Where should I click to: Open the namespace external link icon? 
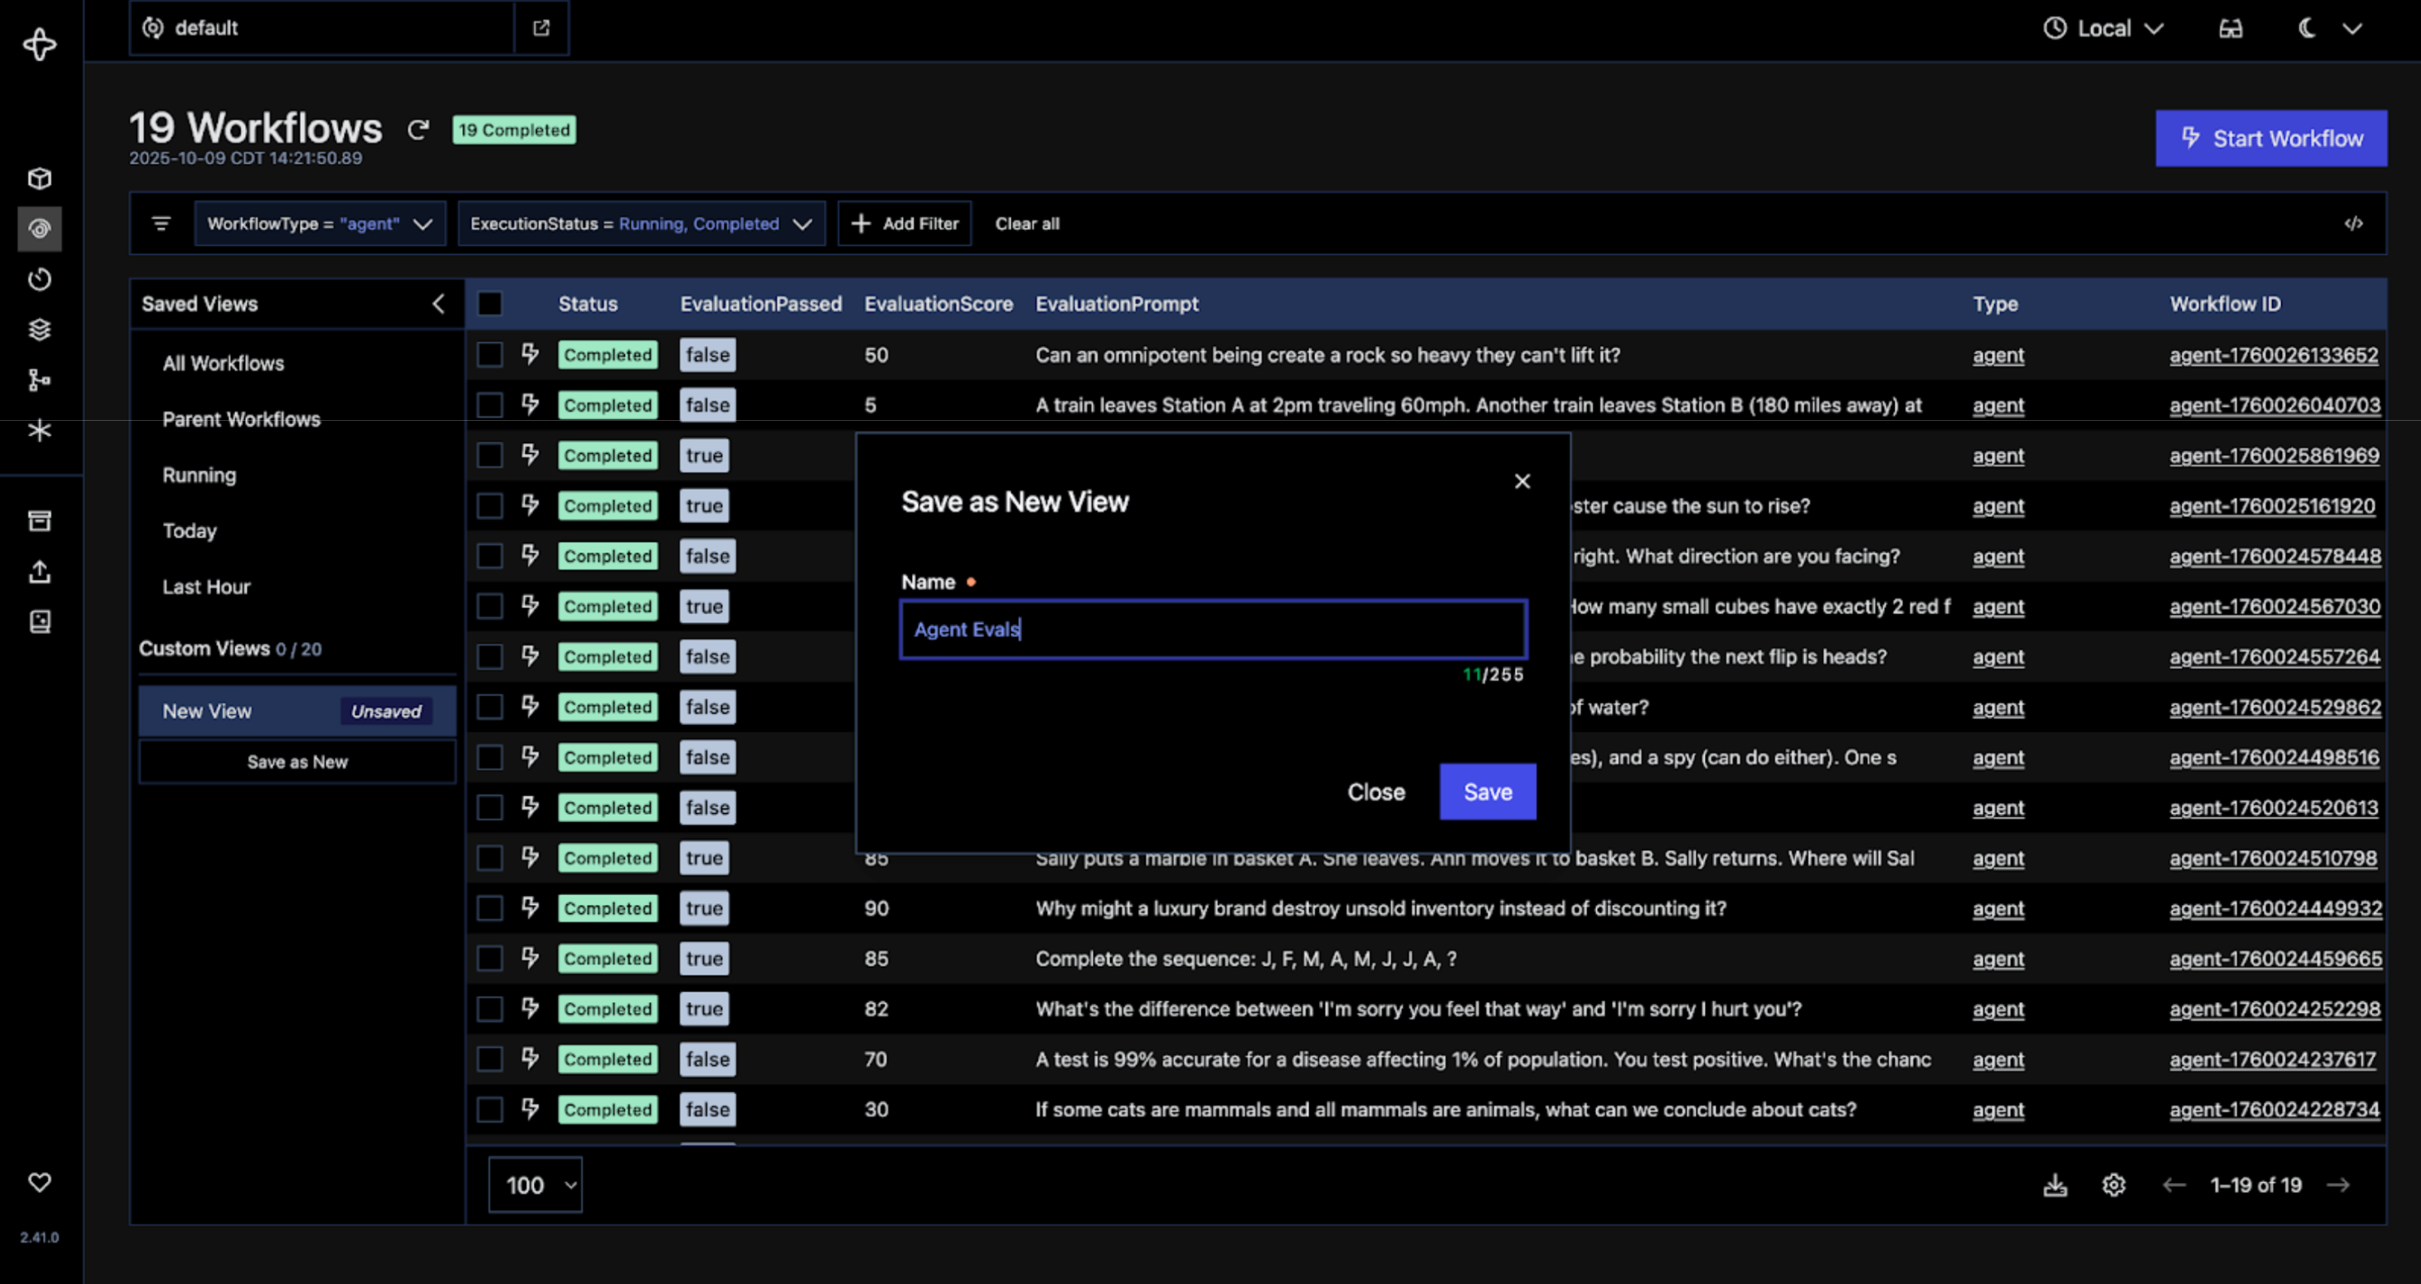pyautogui.click(x=541, y=28)
